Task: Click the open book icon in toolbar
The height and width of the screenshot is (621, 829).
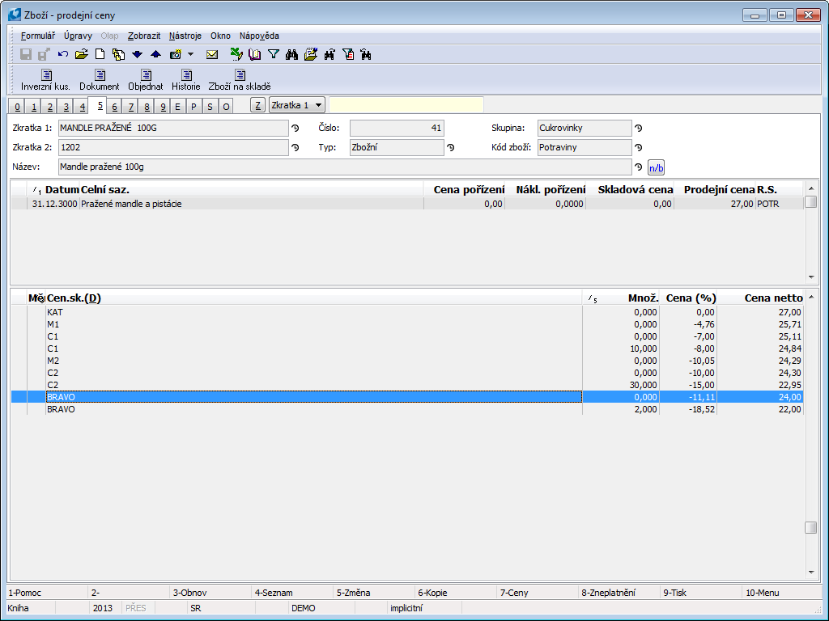Action: coord(255,55)
